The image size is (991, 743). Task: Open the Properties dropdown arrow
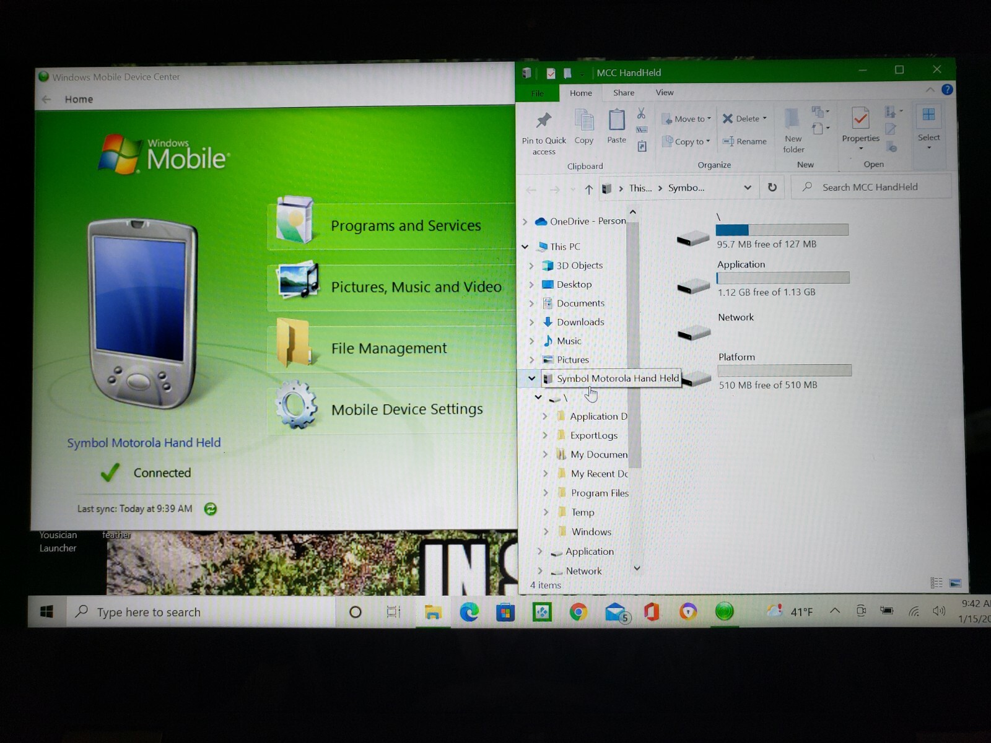coord(860,149)
